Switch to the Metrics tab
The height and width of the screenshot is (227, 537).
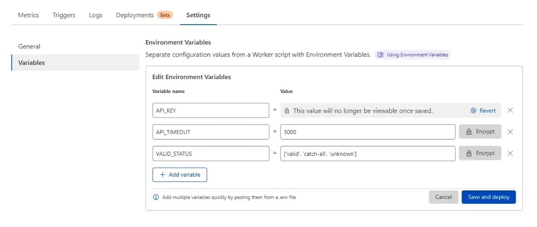click(x=29, y=15)
